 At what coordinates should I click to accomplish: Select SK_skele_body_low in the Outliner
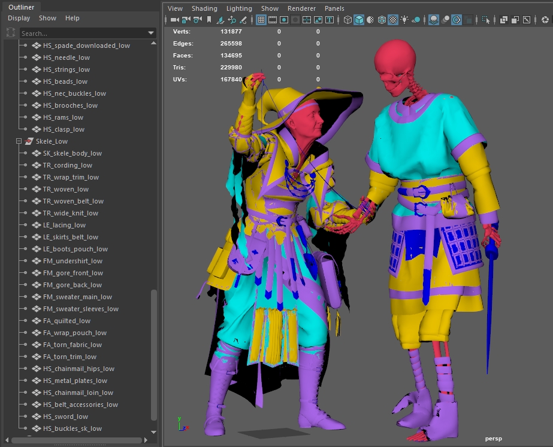[x=72, y=153]
